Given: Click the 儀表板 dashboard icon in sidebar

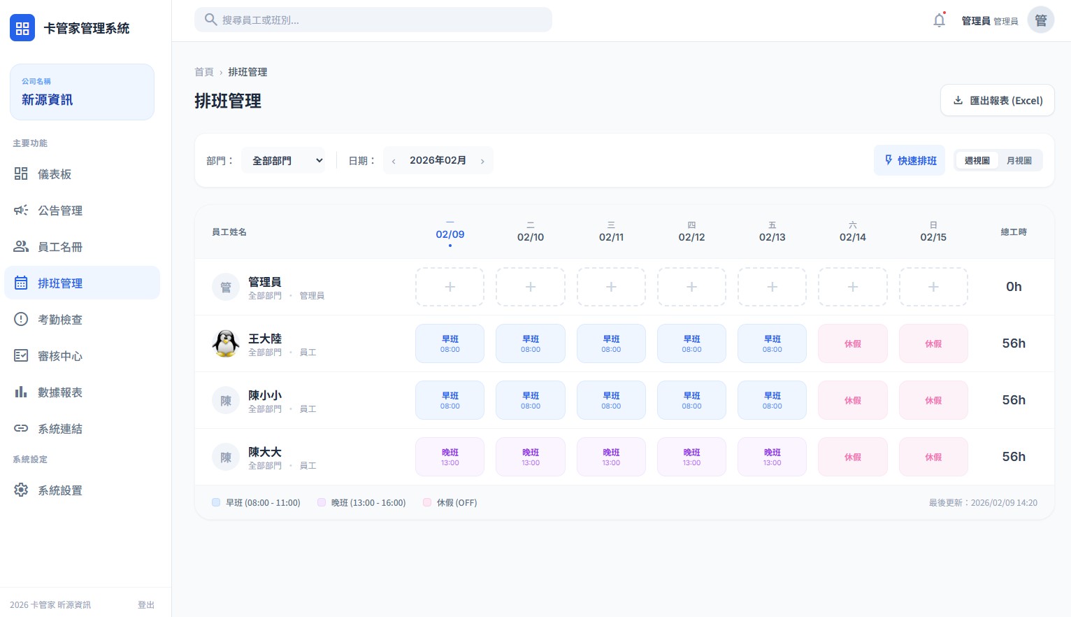Looking at the screenshot, I should (x=21, y=174).
